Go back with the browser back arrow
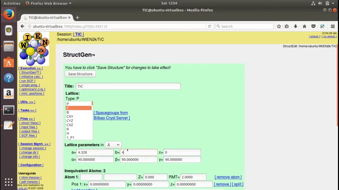The height and width of the screenshot is (190, 339). tap(22, 26)
